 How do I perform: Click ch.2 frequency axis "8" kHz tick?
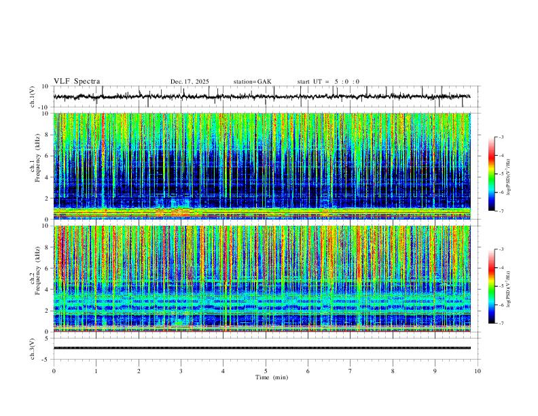pyautogui.click(x=48, y=247)
